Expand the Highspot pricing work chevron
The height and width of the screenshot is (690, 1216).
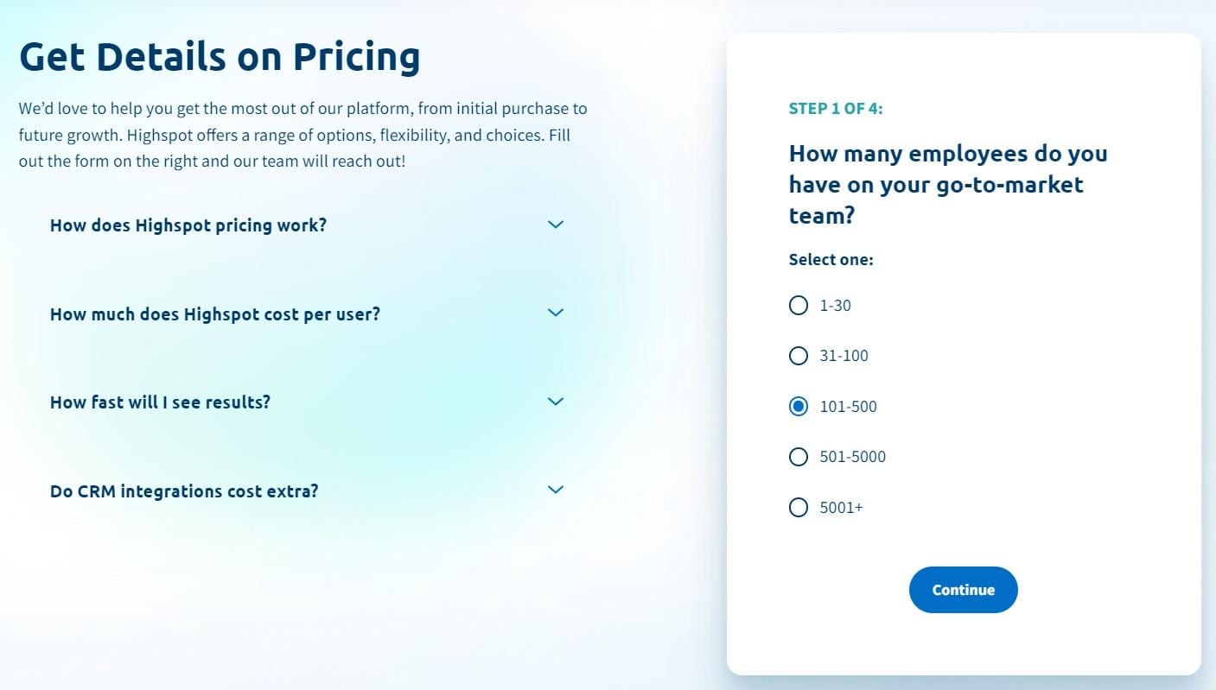point(556,225)
